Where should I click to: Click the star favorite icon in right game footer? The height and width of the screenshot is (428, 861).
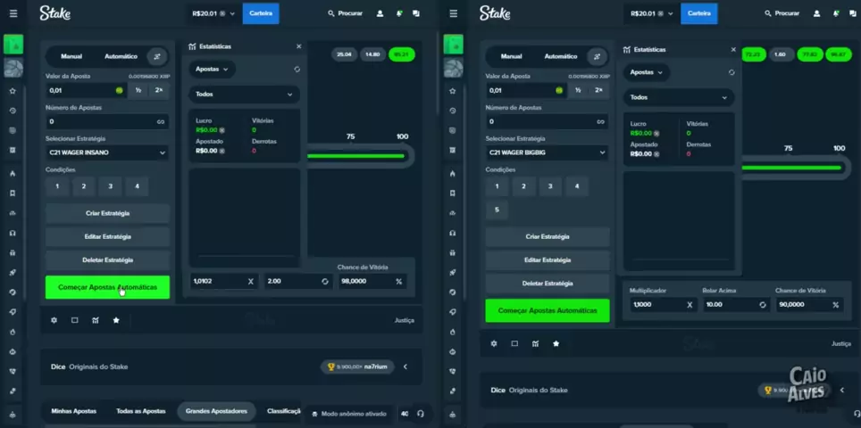click(556, 343)
